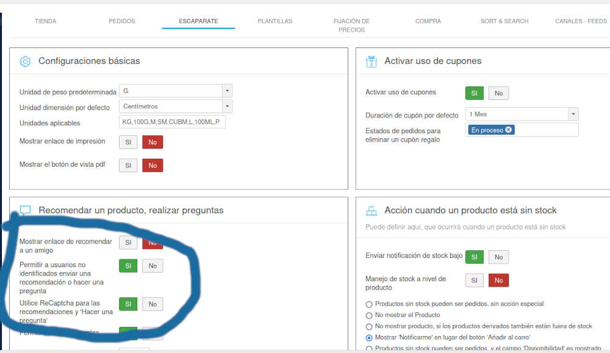Select the 'No mostrar el Producto' radio option
Image resolution: width=610 pixels, height=353 pixels.
pyautogui.click(x=369, y=315)
